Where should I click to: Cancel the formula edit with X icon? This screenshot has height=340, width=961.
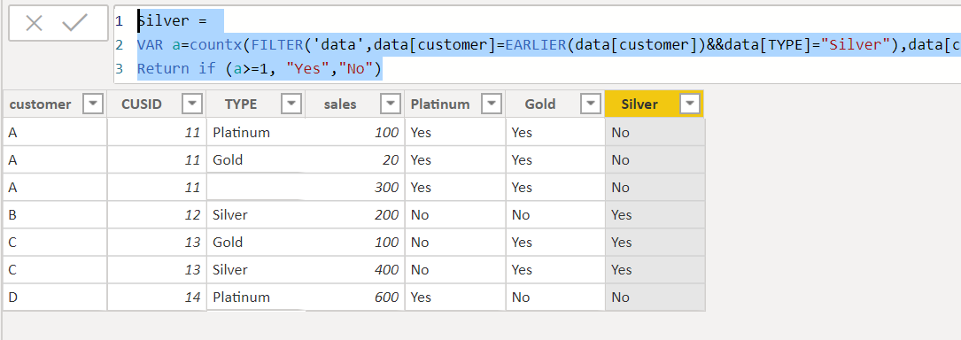(35, 24)
